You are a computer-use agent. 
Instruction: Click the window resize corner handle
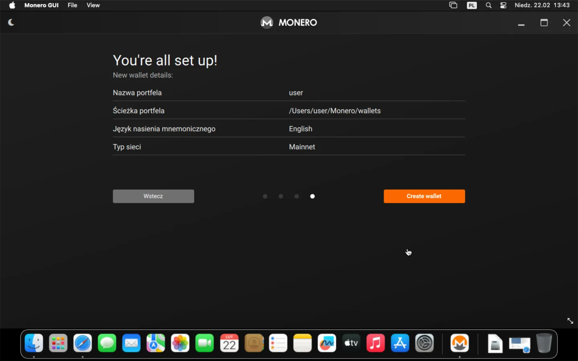[x=570, y=321]
